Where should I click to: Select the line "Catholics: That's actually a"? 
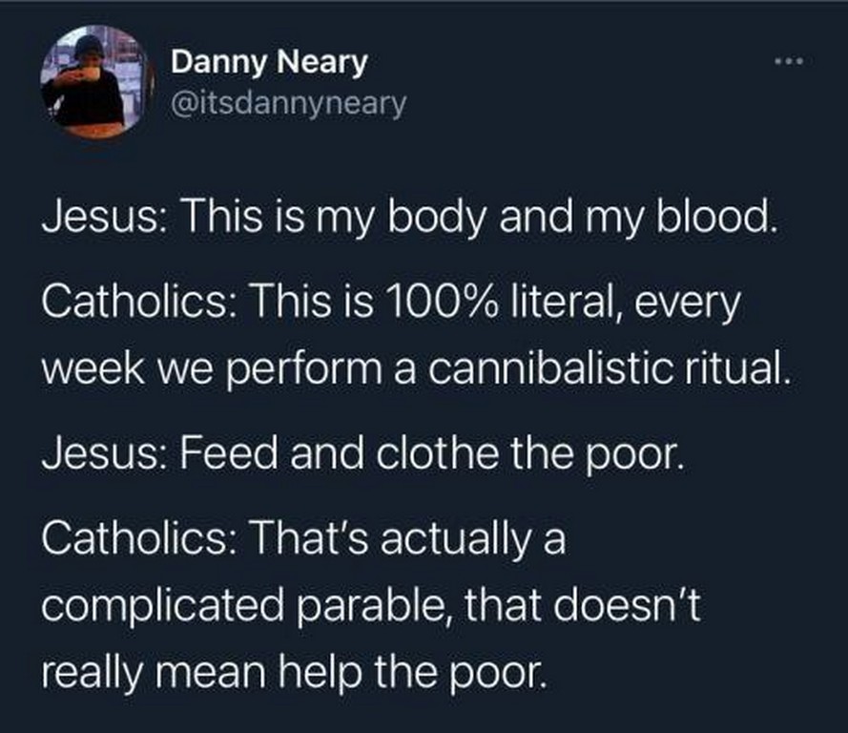click(x=304, y=538)
